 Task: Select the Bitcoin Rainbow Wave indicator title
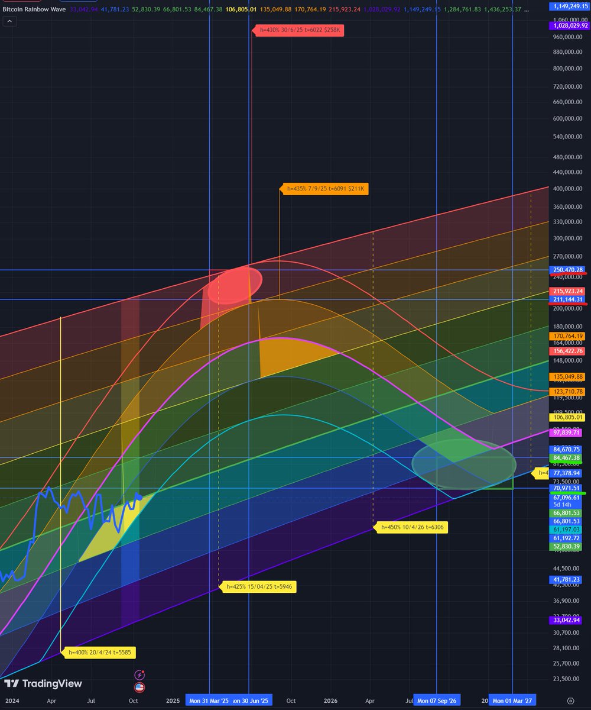[35, 9]
